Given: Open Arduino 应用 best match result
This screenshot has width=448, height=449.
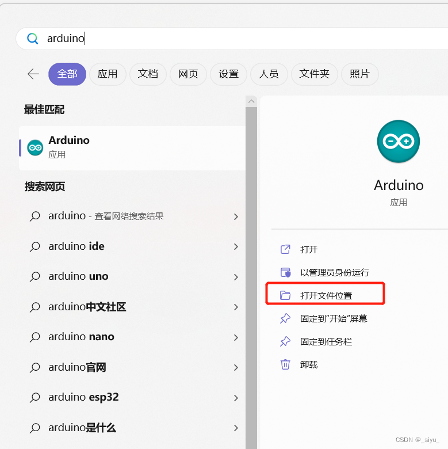Looking at the screenshot, I should coord(132,148).
